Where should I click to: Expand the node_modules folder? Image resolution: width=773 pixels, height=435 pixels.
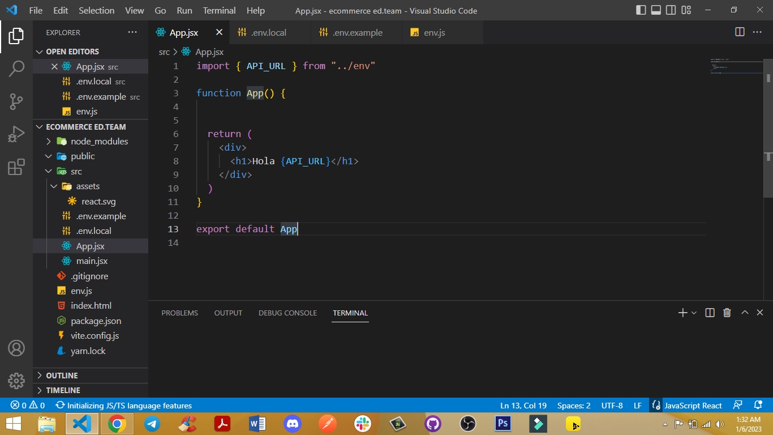99,141
